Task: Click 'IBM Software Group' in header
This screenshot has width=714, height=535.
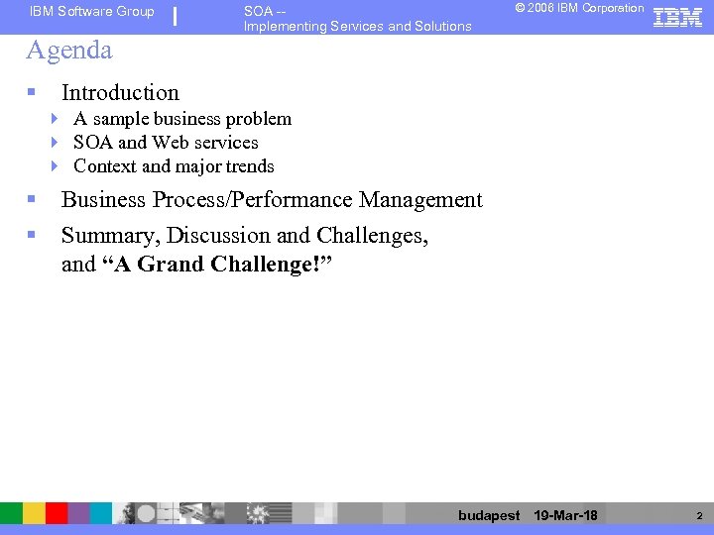Action: point(92,11)
